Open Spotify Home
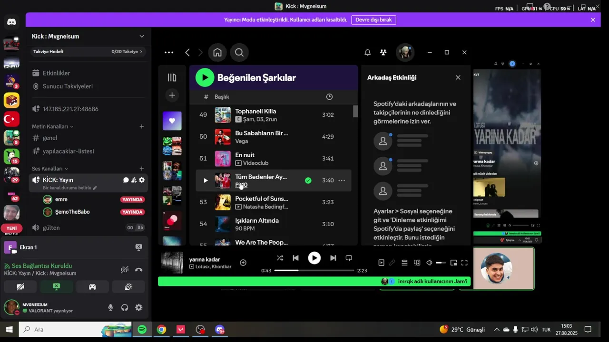The image size is (609, 342). tap(217, 53)
